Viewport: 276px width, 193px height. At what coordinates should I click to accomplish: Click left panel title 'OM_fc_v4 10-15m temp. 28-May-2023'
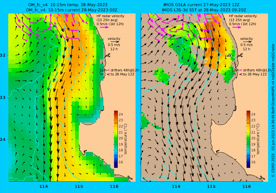(x=68, y=5)
